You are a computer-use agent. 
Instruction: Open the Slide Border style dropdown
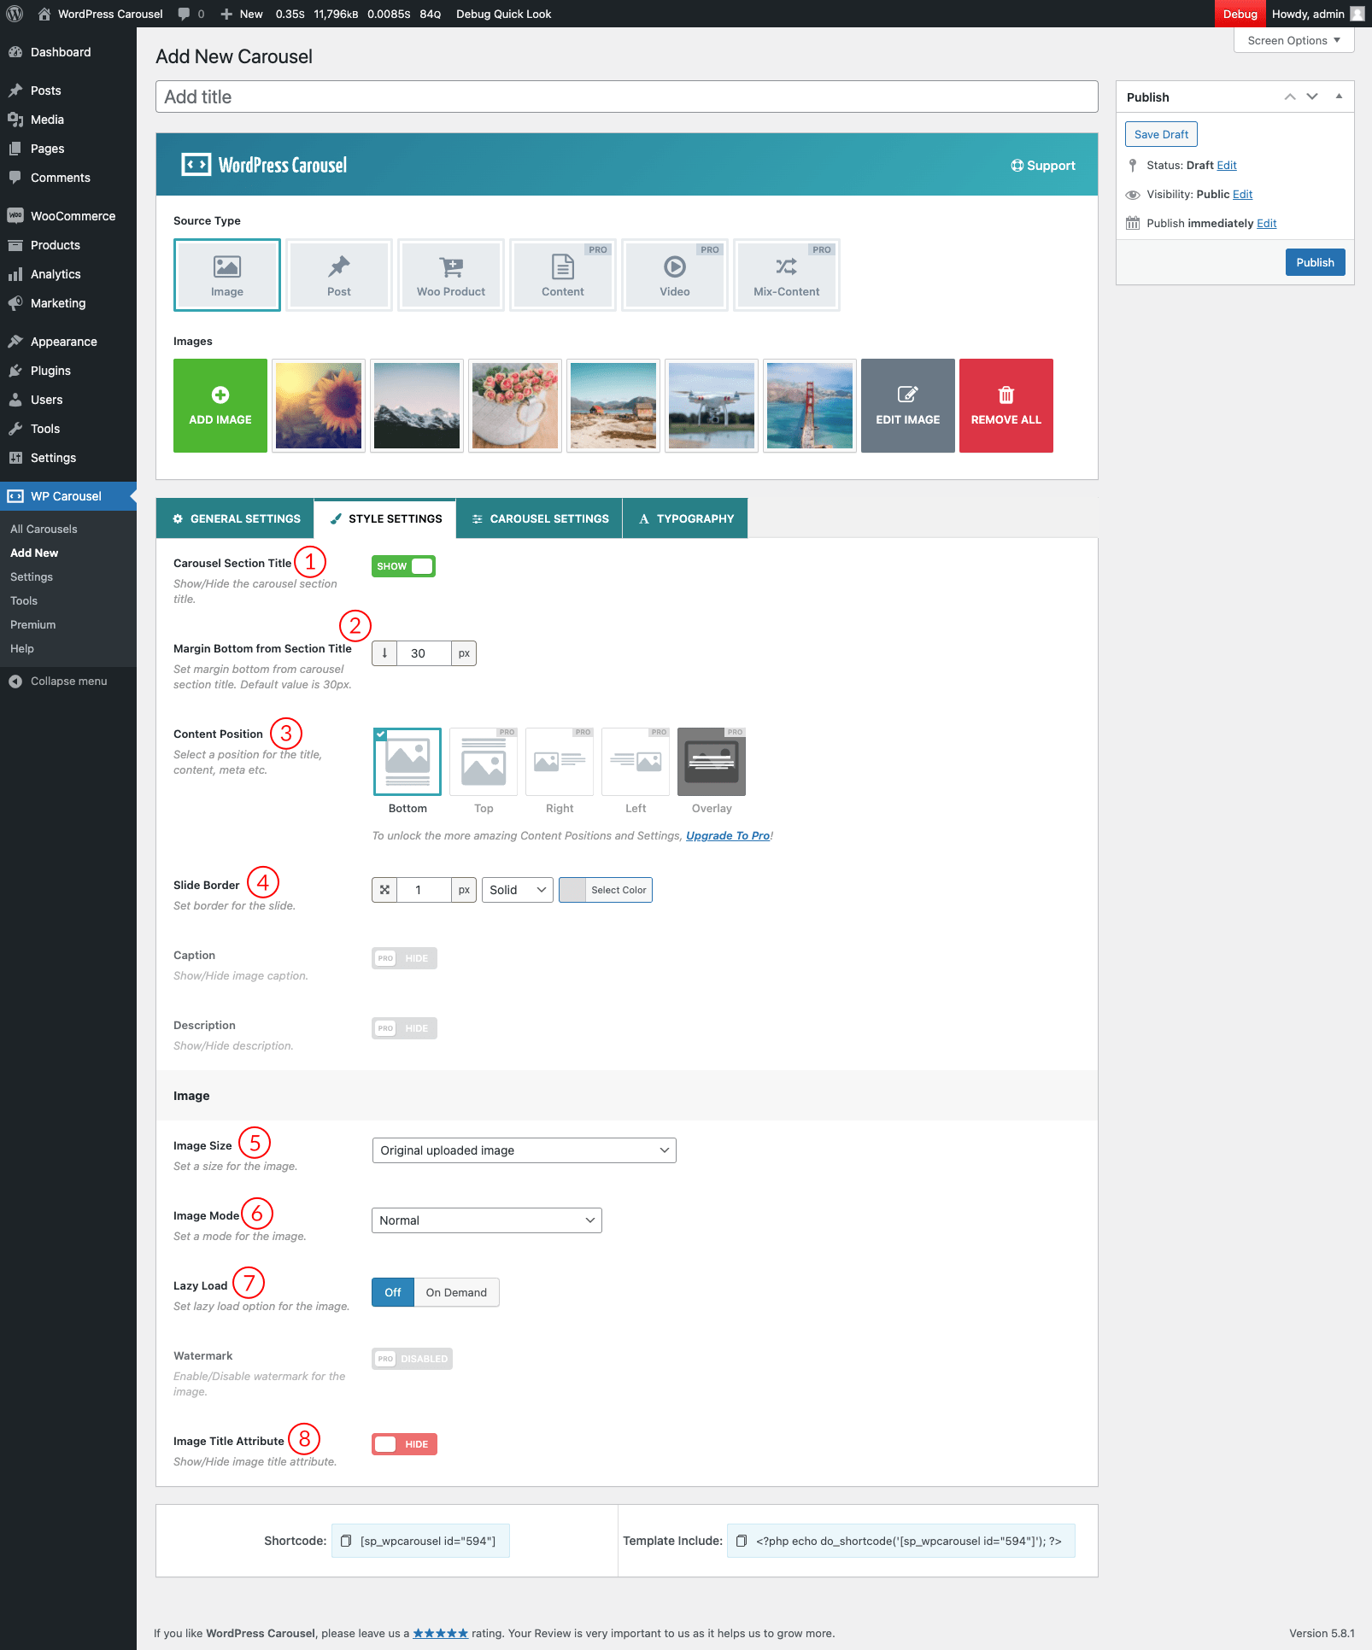click(x=517, y=890)
